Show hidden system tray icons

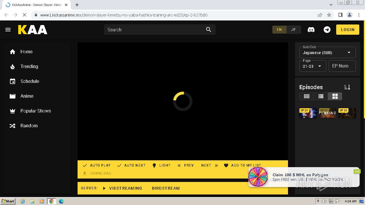[318, 201]
